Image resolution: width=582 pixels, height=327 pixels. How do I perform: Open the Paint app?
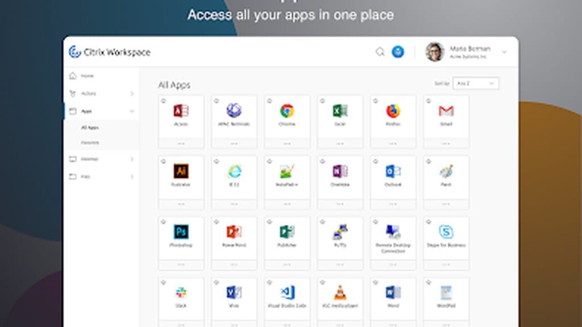point(446,171)
